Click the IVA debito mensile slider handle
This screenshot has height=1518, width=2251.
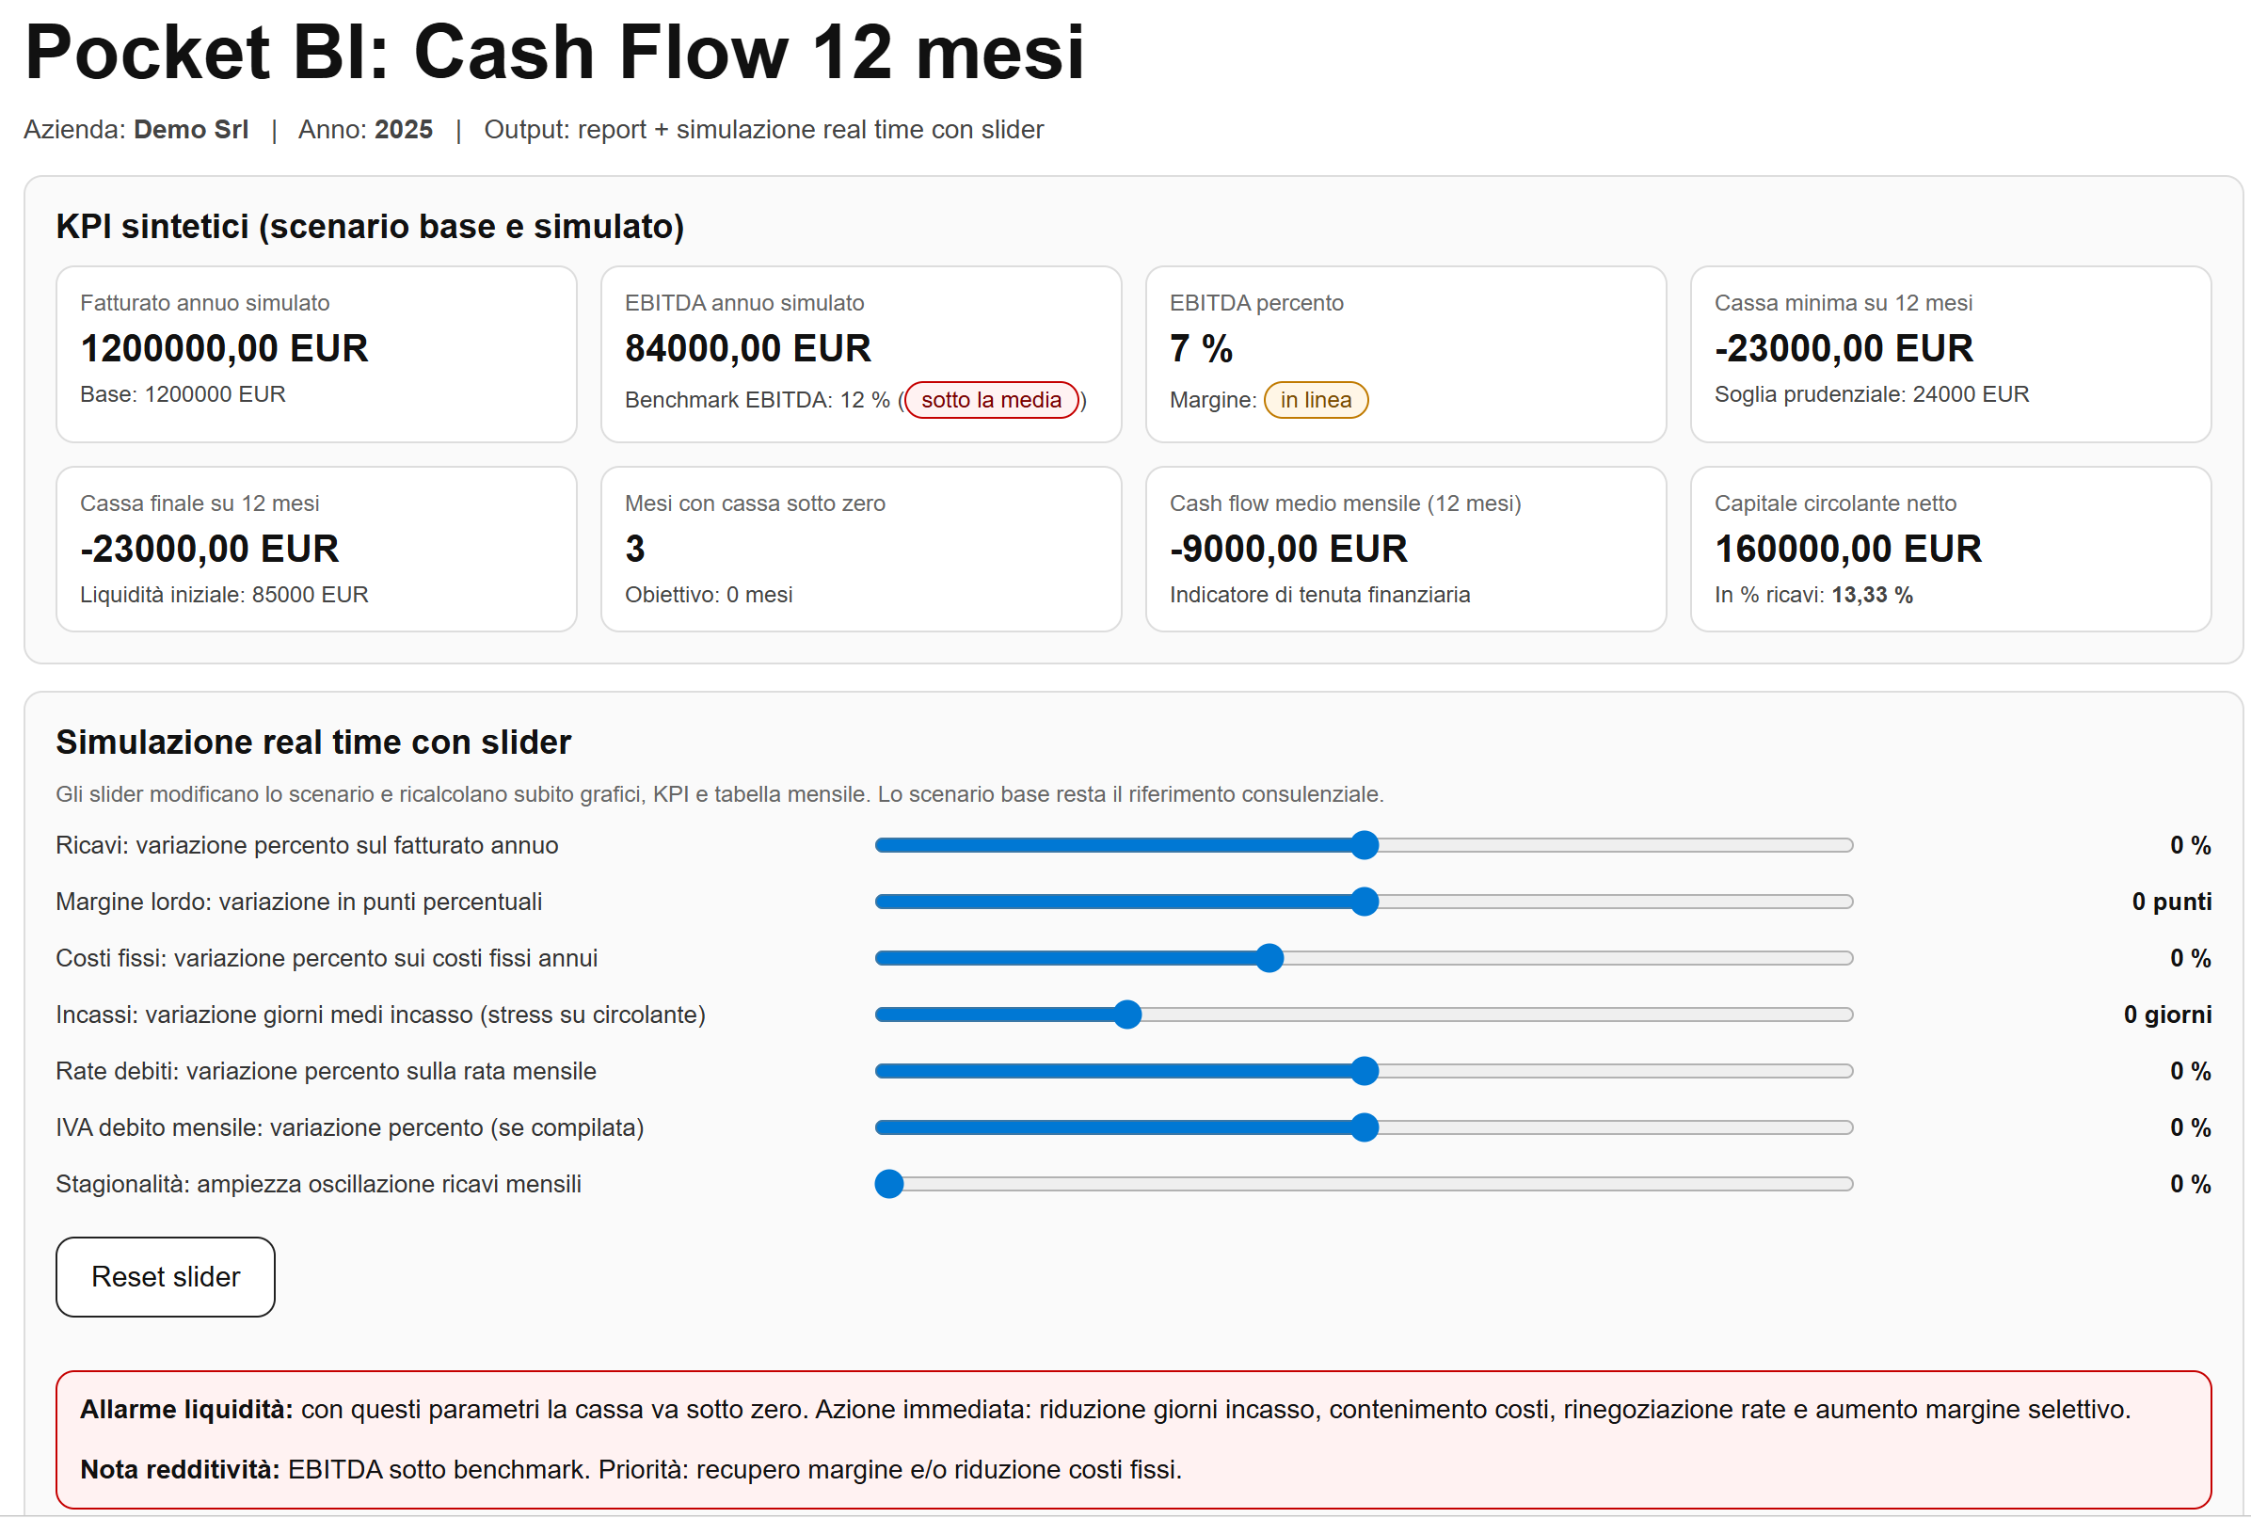tap(1364, 1127)
